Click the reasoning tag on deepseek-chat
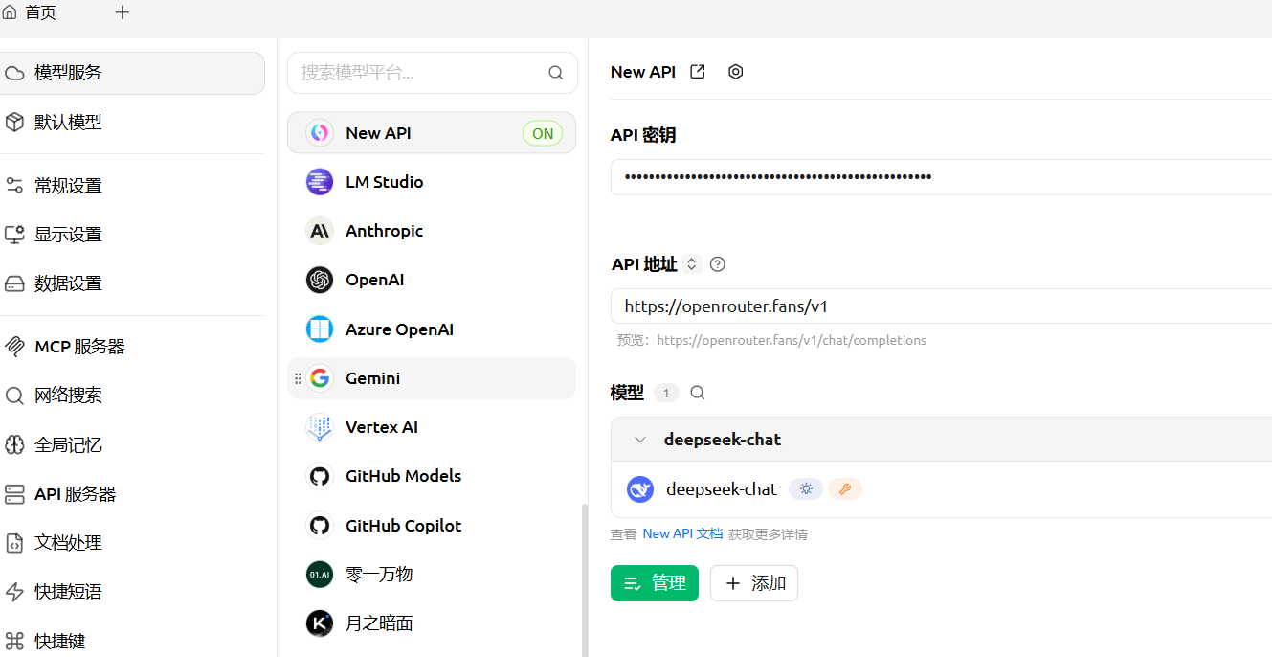 [806, 489]
